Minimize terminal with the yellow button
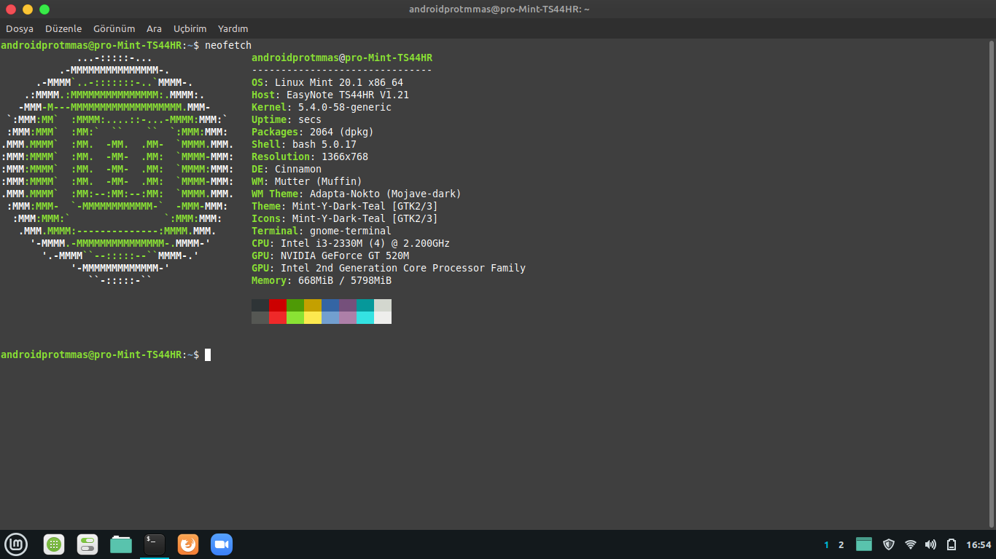This screenshot has width=996, height=559. click(x=28, y=9)
